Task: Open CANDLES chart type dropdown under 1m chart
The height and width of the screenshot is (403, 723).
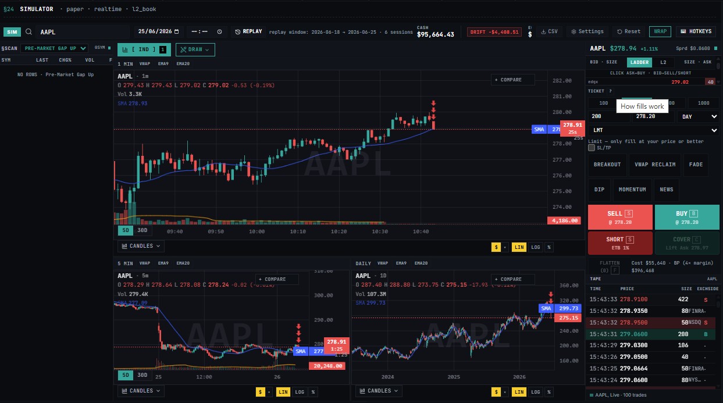Action: (x=141, y=246)
